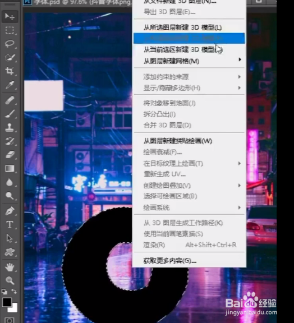Select the Blur tool

(10, 182)
